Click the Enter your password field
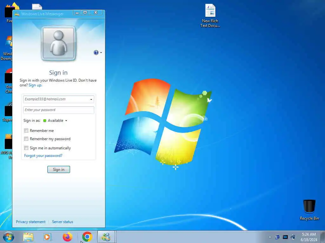325x243 pixels. 59,110
